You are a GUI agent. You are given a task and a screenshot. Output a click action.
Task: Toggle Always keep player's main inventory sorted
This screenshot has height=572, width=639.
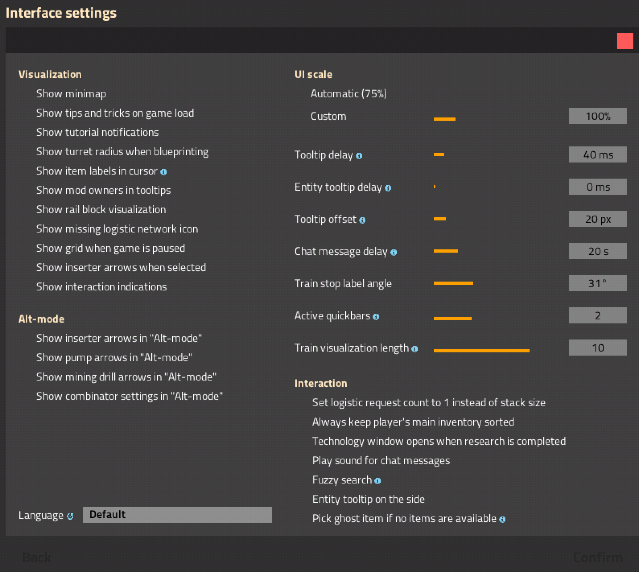click(x=413, y=422)
